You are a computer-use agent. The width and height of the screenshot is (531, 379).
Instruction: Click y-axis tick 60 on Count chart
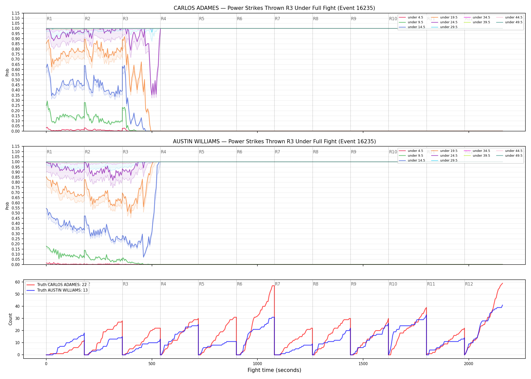(18, 282)
